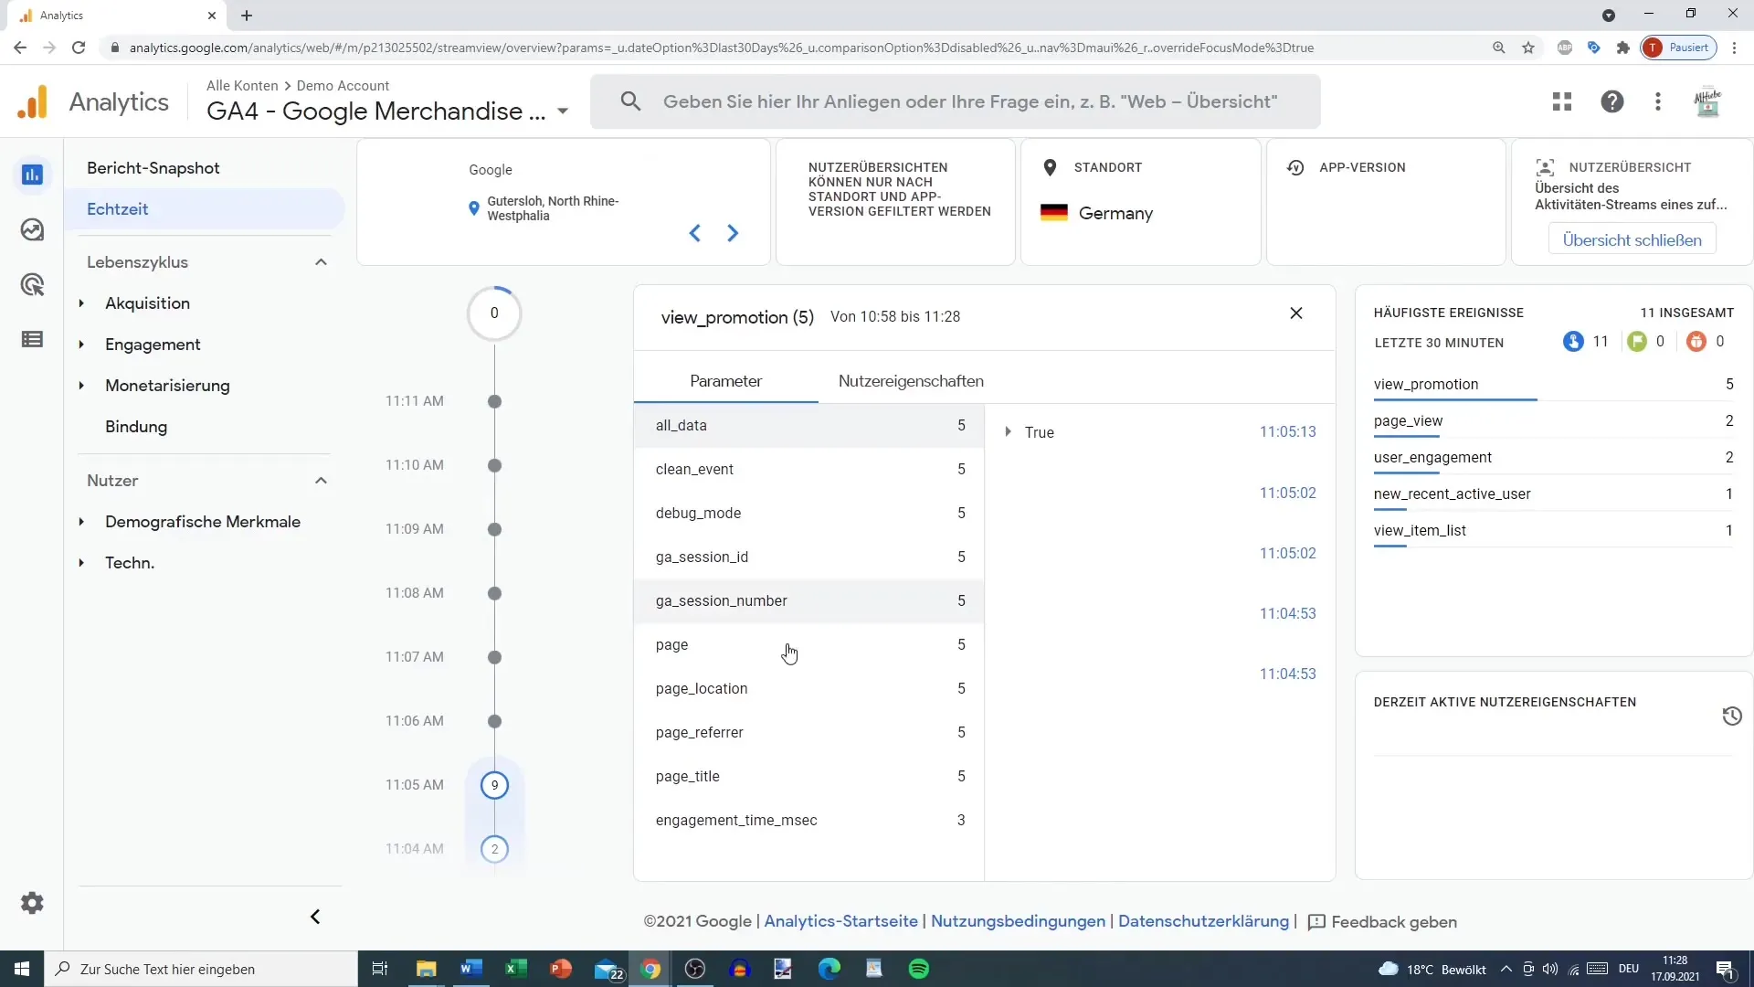Open the Bindung report
Viewport: 1754px width, 987px height.
click(x=136, y=427)
